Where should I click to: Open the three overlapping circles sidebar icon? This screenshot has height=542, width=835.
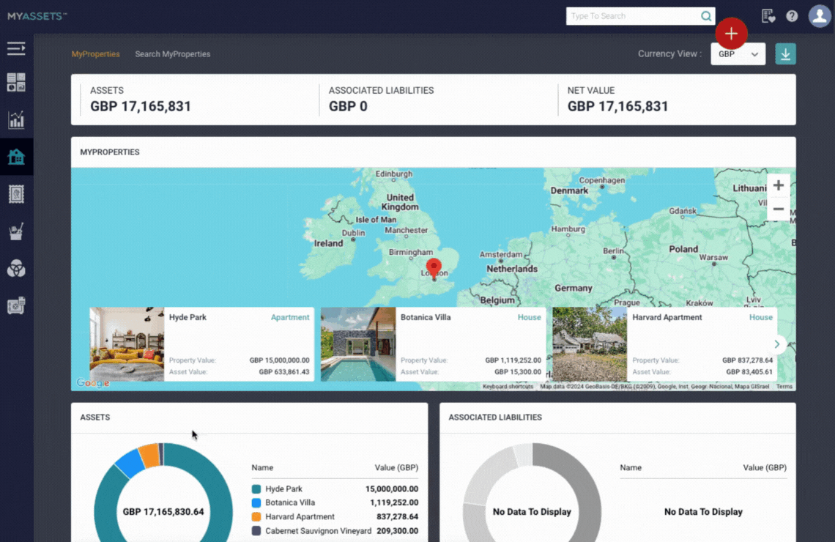coord(16,269)
